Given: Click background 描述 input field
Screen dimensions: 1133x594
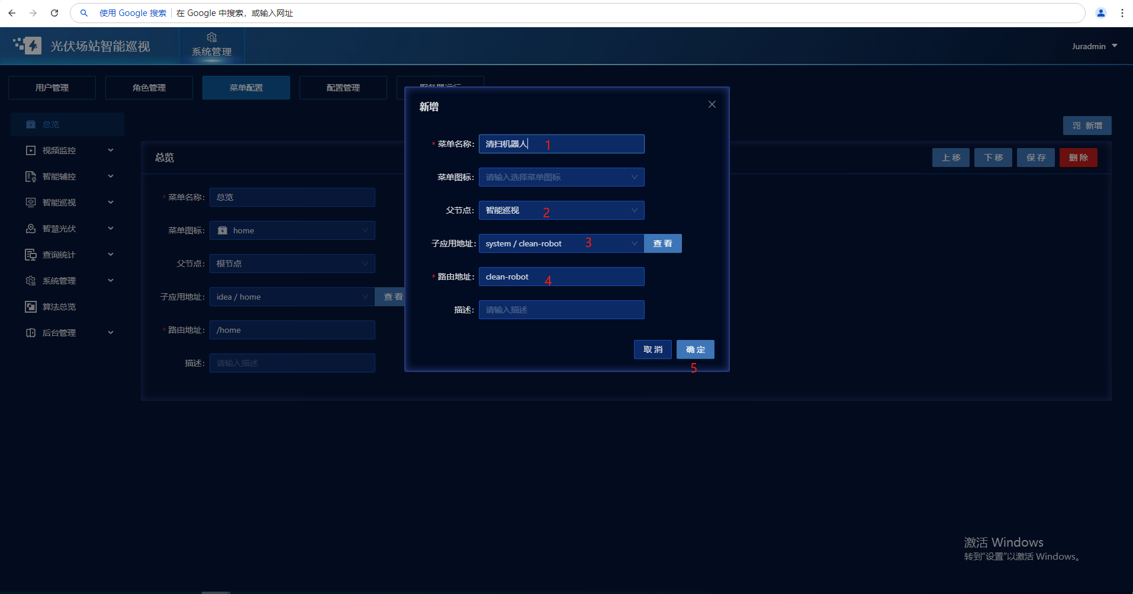Looking at the screenshot, I should pyautogui.click(x=292, y=363).
